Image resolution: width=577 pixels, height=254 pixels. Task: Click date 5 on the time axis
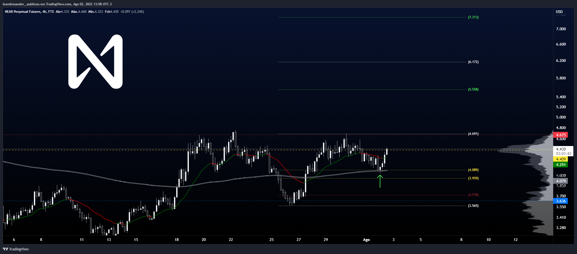tap(421, 240)
